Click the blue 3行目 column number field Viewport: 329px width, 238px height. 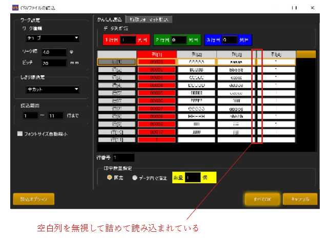point(230,39)
